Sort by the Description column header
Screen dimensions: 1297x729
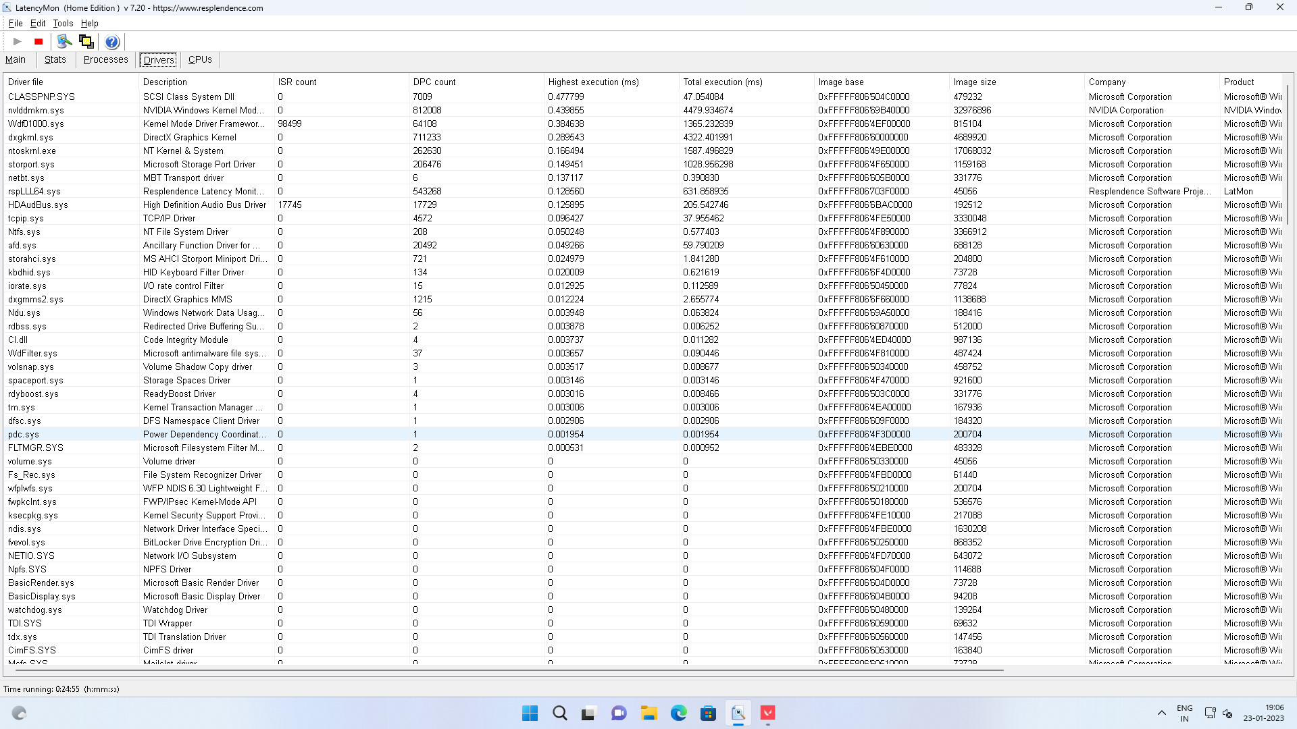[207, 82]
